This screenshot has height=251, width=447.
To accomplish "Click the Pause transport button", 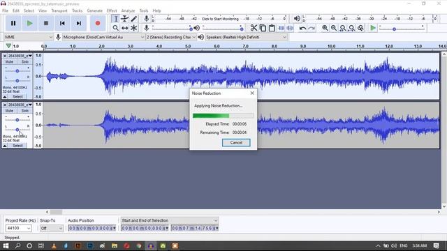I will (13, 23).
